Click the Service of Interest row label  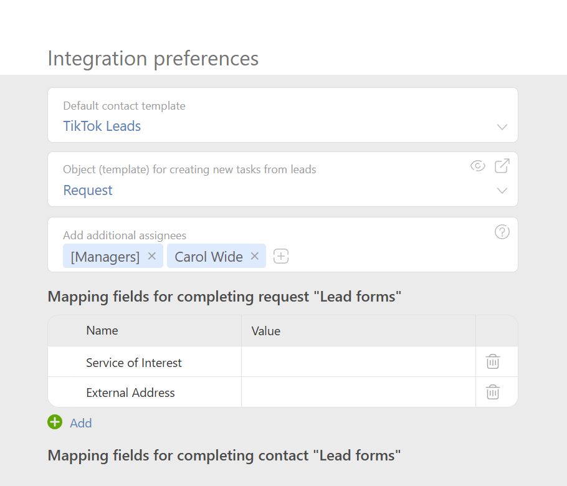(x=133, y=361)
